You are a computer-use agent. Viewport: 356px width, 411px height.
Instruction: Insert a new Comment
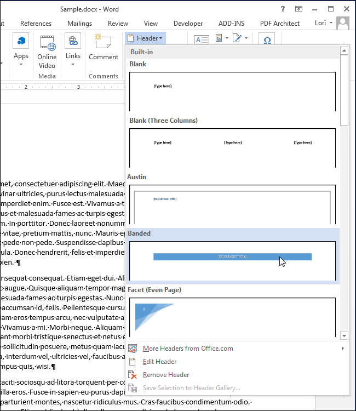(x=104, y=47)
